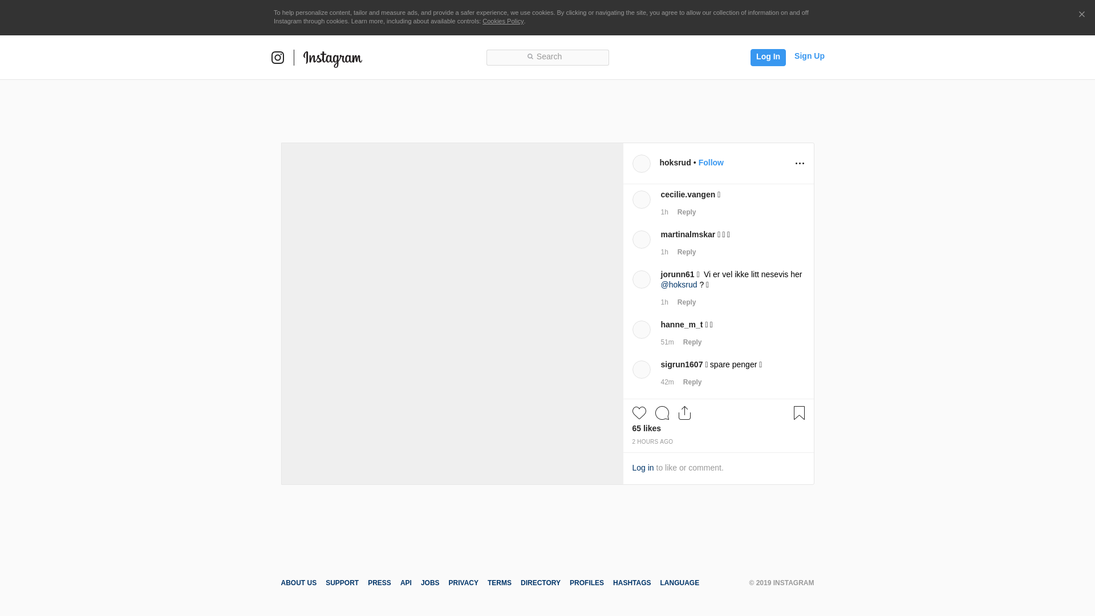The image size is (1095, 616).
Task: Click hoksrud's profile avatar
Action: click(x=641, y=164)
